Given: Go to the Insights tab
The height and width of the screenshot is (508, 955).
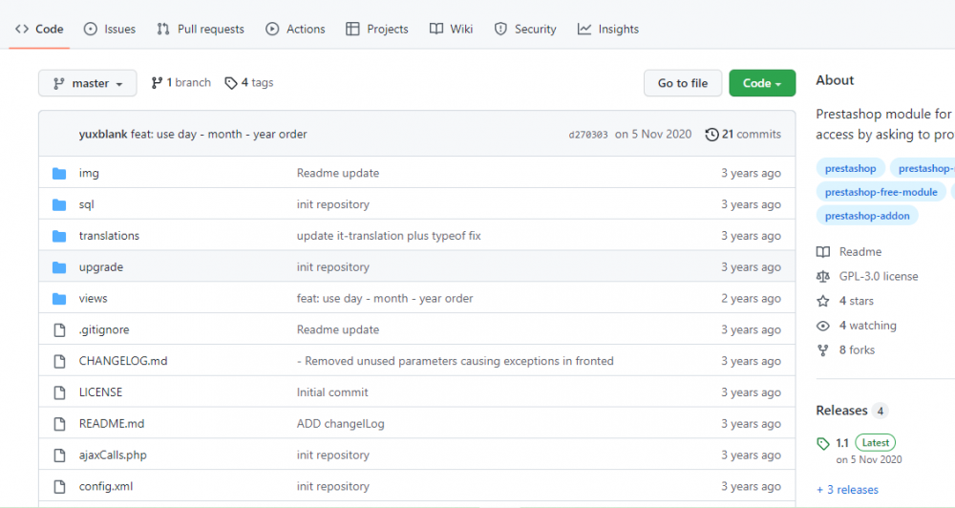Looking at the screenshot, I should 608,30.
